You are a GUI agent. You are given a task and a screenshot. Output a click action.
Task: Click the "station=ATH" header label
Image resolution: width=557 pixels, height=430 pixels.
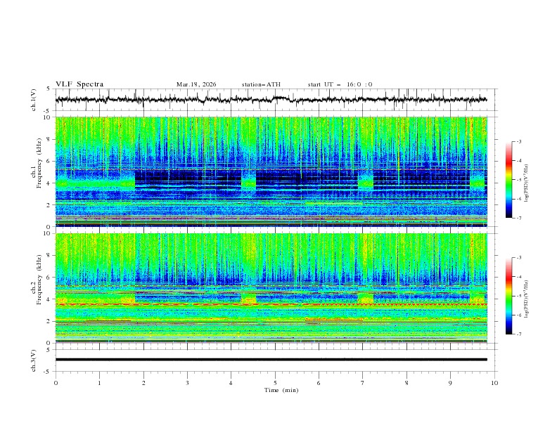[x=261, y=84]
